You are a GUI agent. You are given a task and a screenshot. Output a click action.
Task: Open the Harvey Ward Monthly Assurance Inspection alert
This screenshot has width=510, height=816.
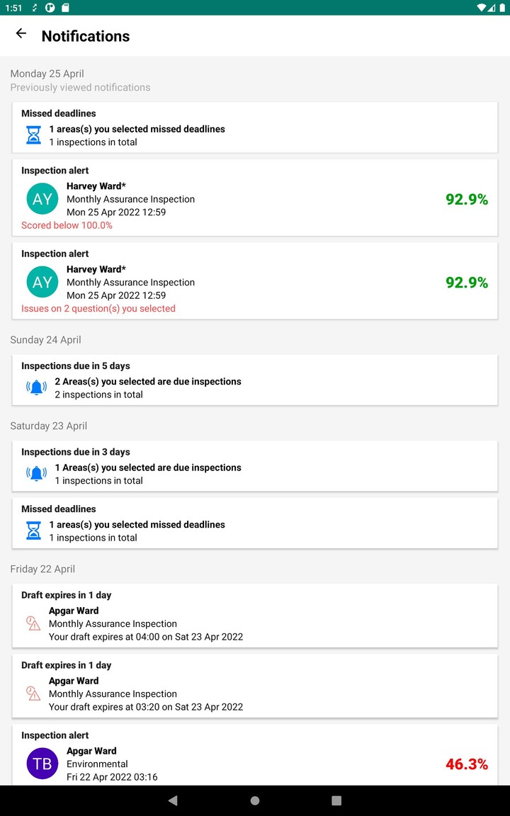pyautogui.click(x=255, y=198)
